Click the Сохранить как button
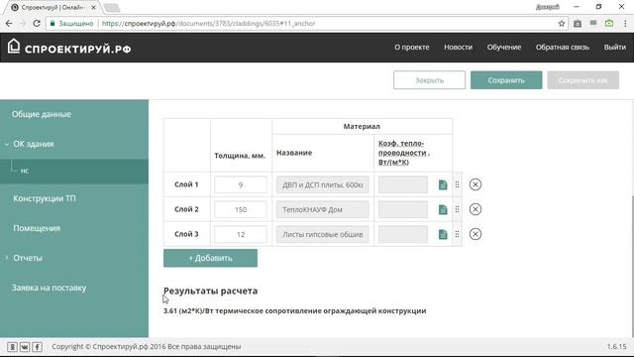This screenshot has height=357, width=634. point(583,80)
